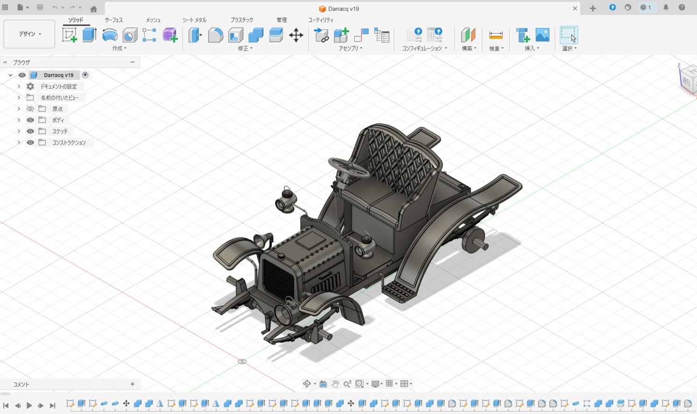Add a comment with plus button
Screen dimensions: 697x414
click(132, 384)
